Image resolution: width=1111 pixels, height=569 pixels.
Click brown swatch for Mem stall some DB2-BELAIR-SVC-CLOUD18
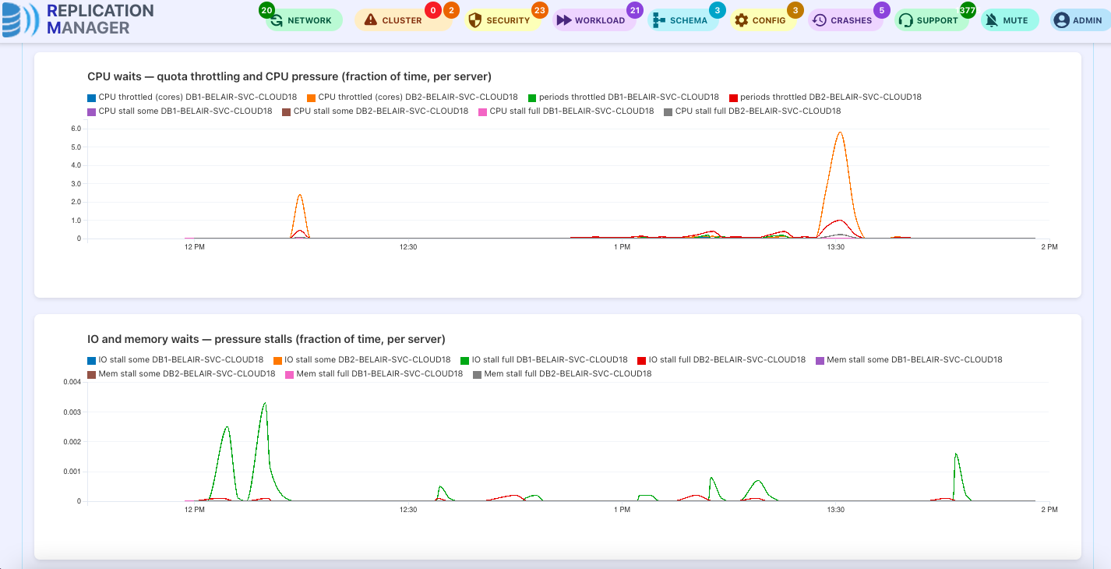(91, 374)
